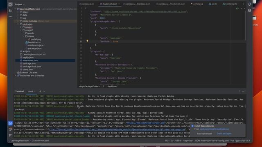This screenshot has width=262, height=147.
Task: Expand the .idea folder
Action: (18, 12)
